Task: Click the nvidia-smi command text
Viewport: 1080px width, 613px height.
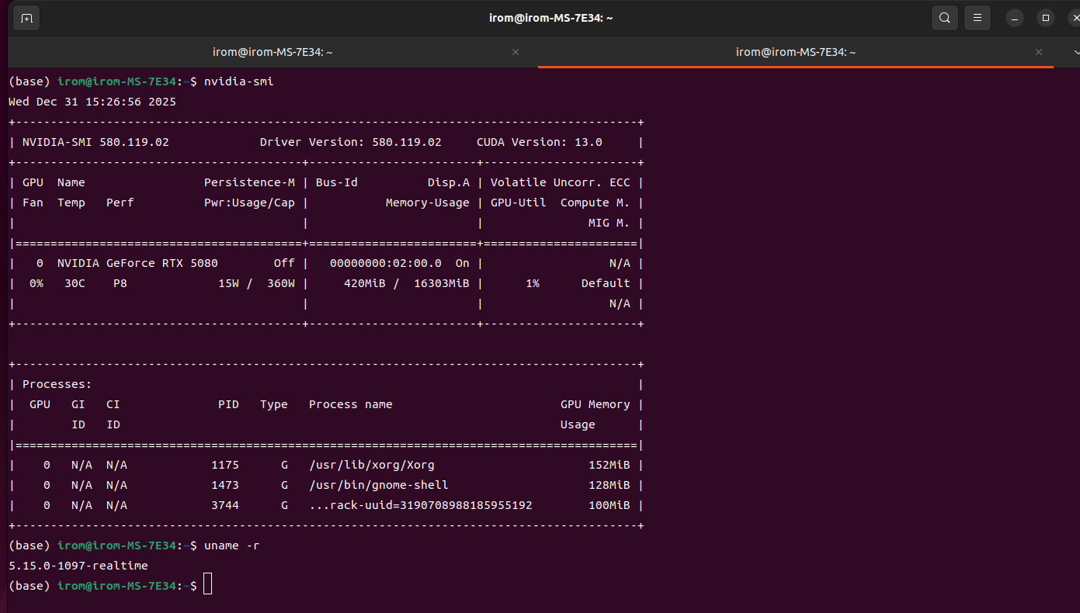Action: pos(239,81)
